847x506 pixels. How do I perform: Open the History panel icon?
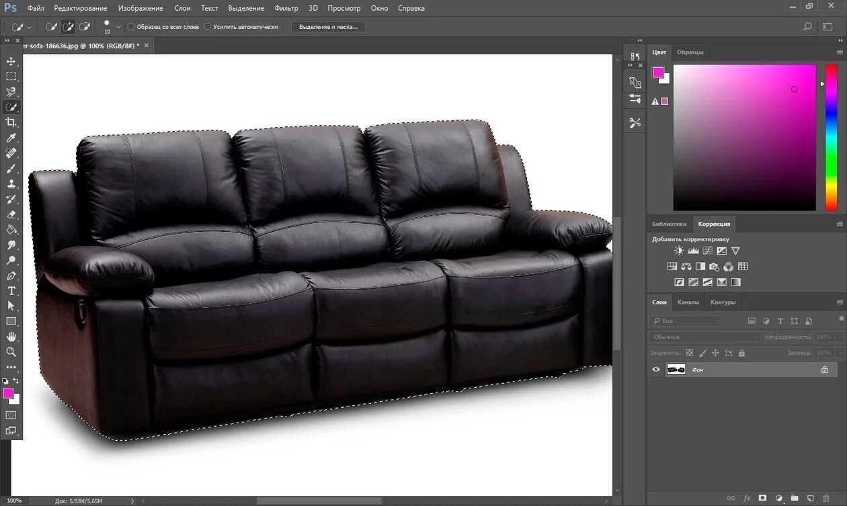point(635,56)
